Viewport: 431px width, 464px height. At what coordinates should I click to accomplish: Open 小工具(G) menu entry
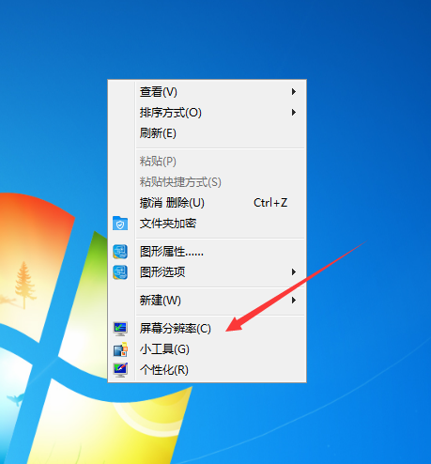coord(207,349)
